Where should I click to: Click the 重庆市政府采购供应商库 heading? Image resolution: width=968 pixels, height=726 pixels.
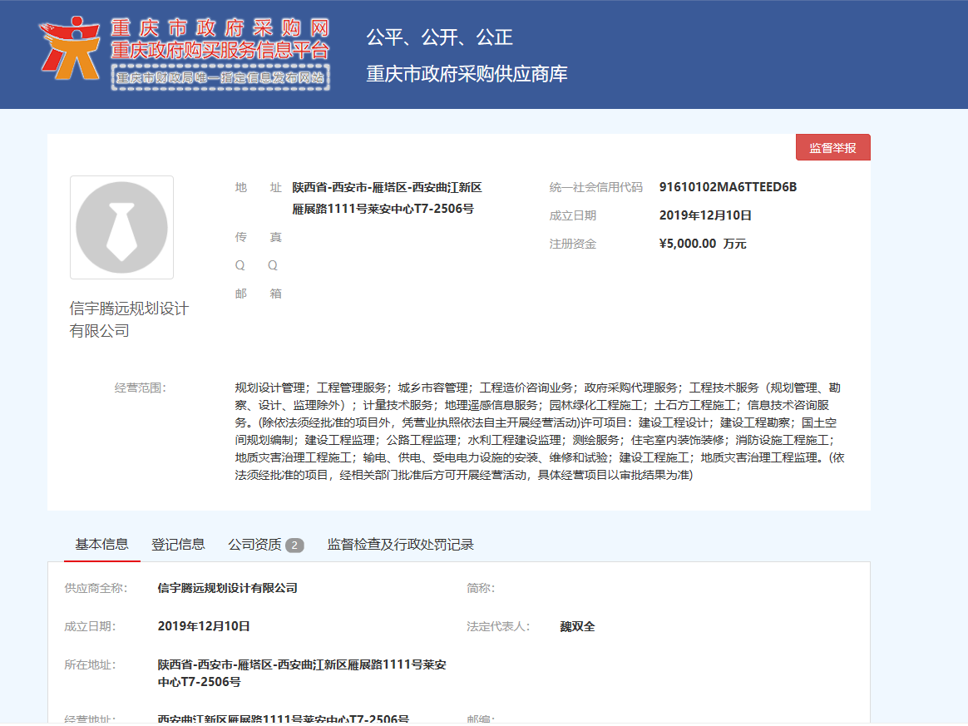[467, 73]
